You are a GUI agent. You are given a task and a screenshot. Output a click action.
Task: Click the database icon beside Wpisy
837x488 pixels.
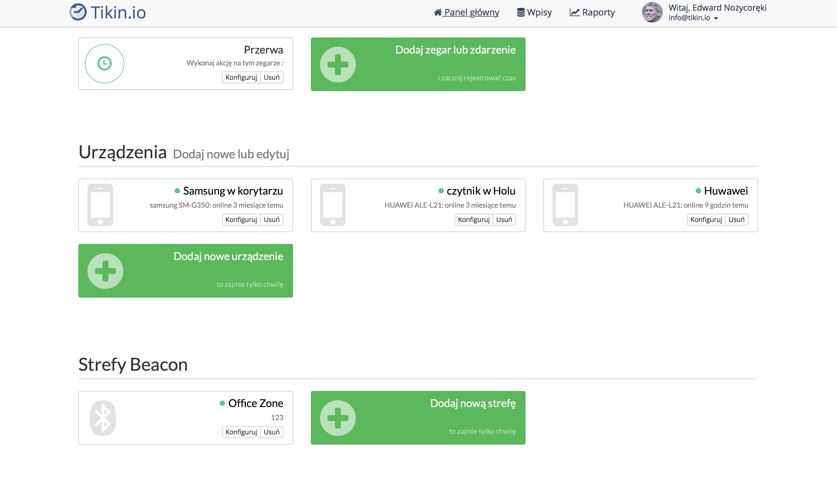click(521, 12)
